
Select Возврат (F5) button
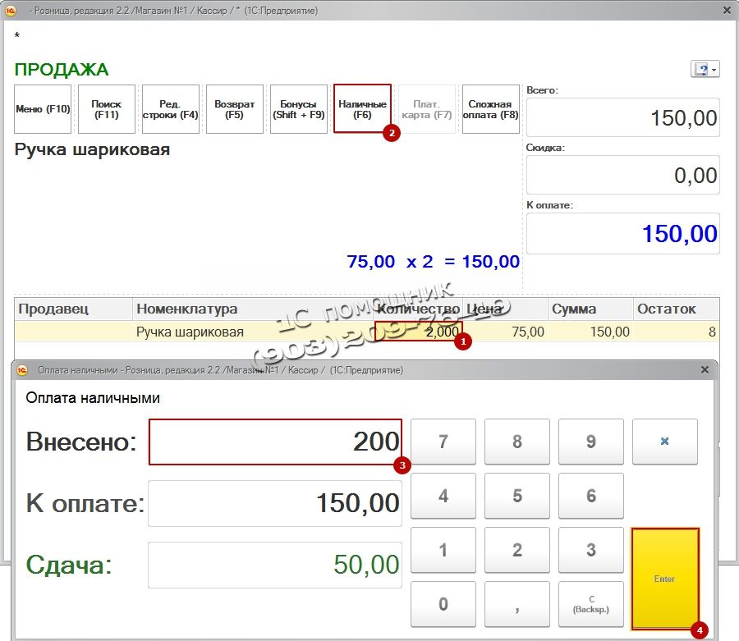[235, 109]
